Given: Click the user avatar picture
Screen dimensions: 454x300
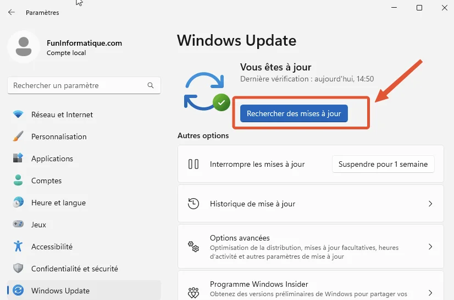Looking at the screenshot, I should [24, 46].
